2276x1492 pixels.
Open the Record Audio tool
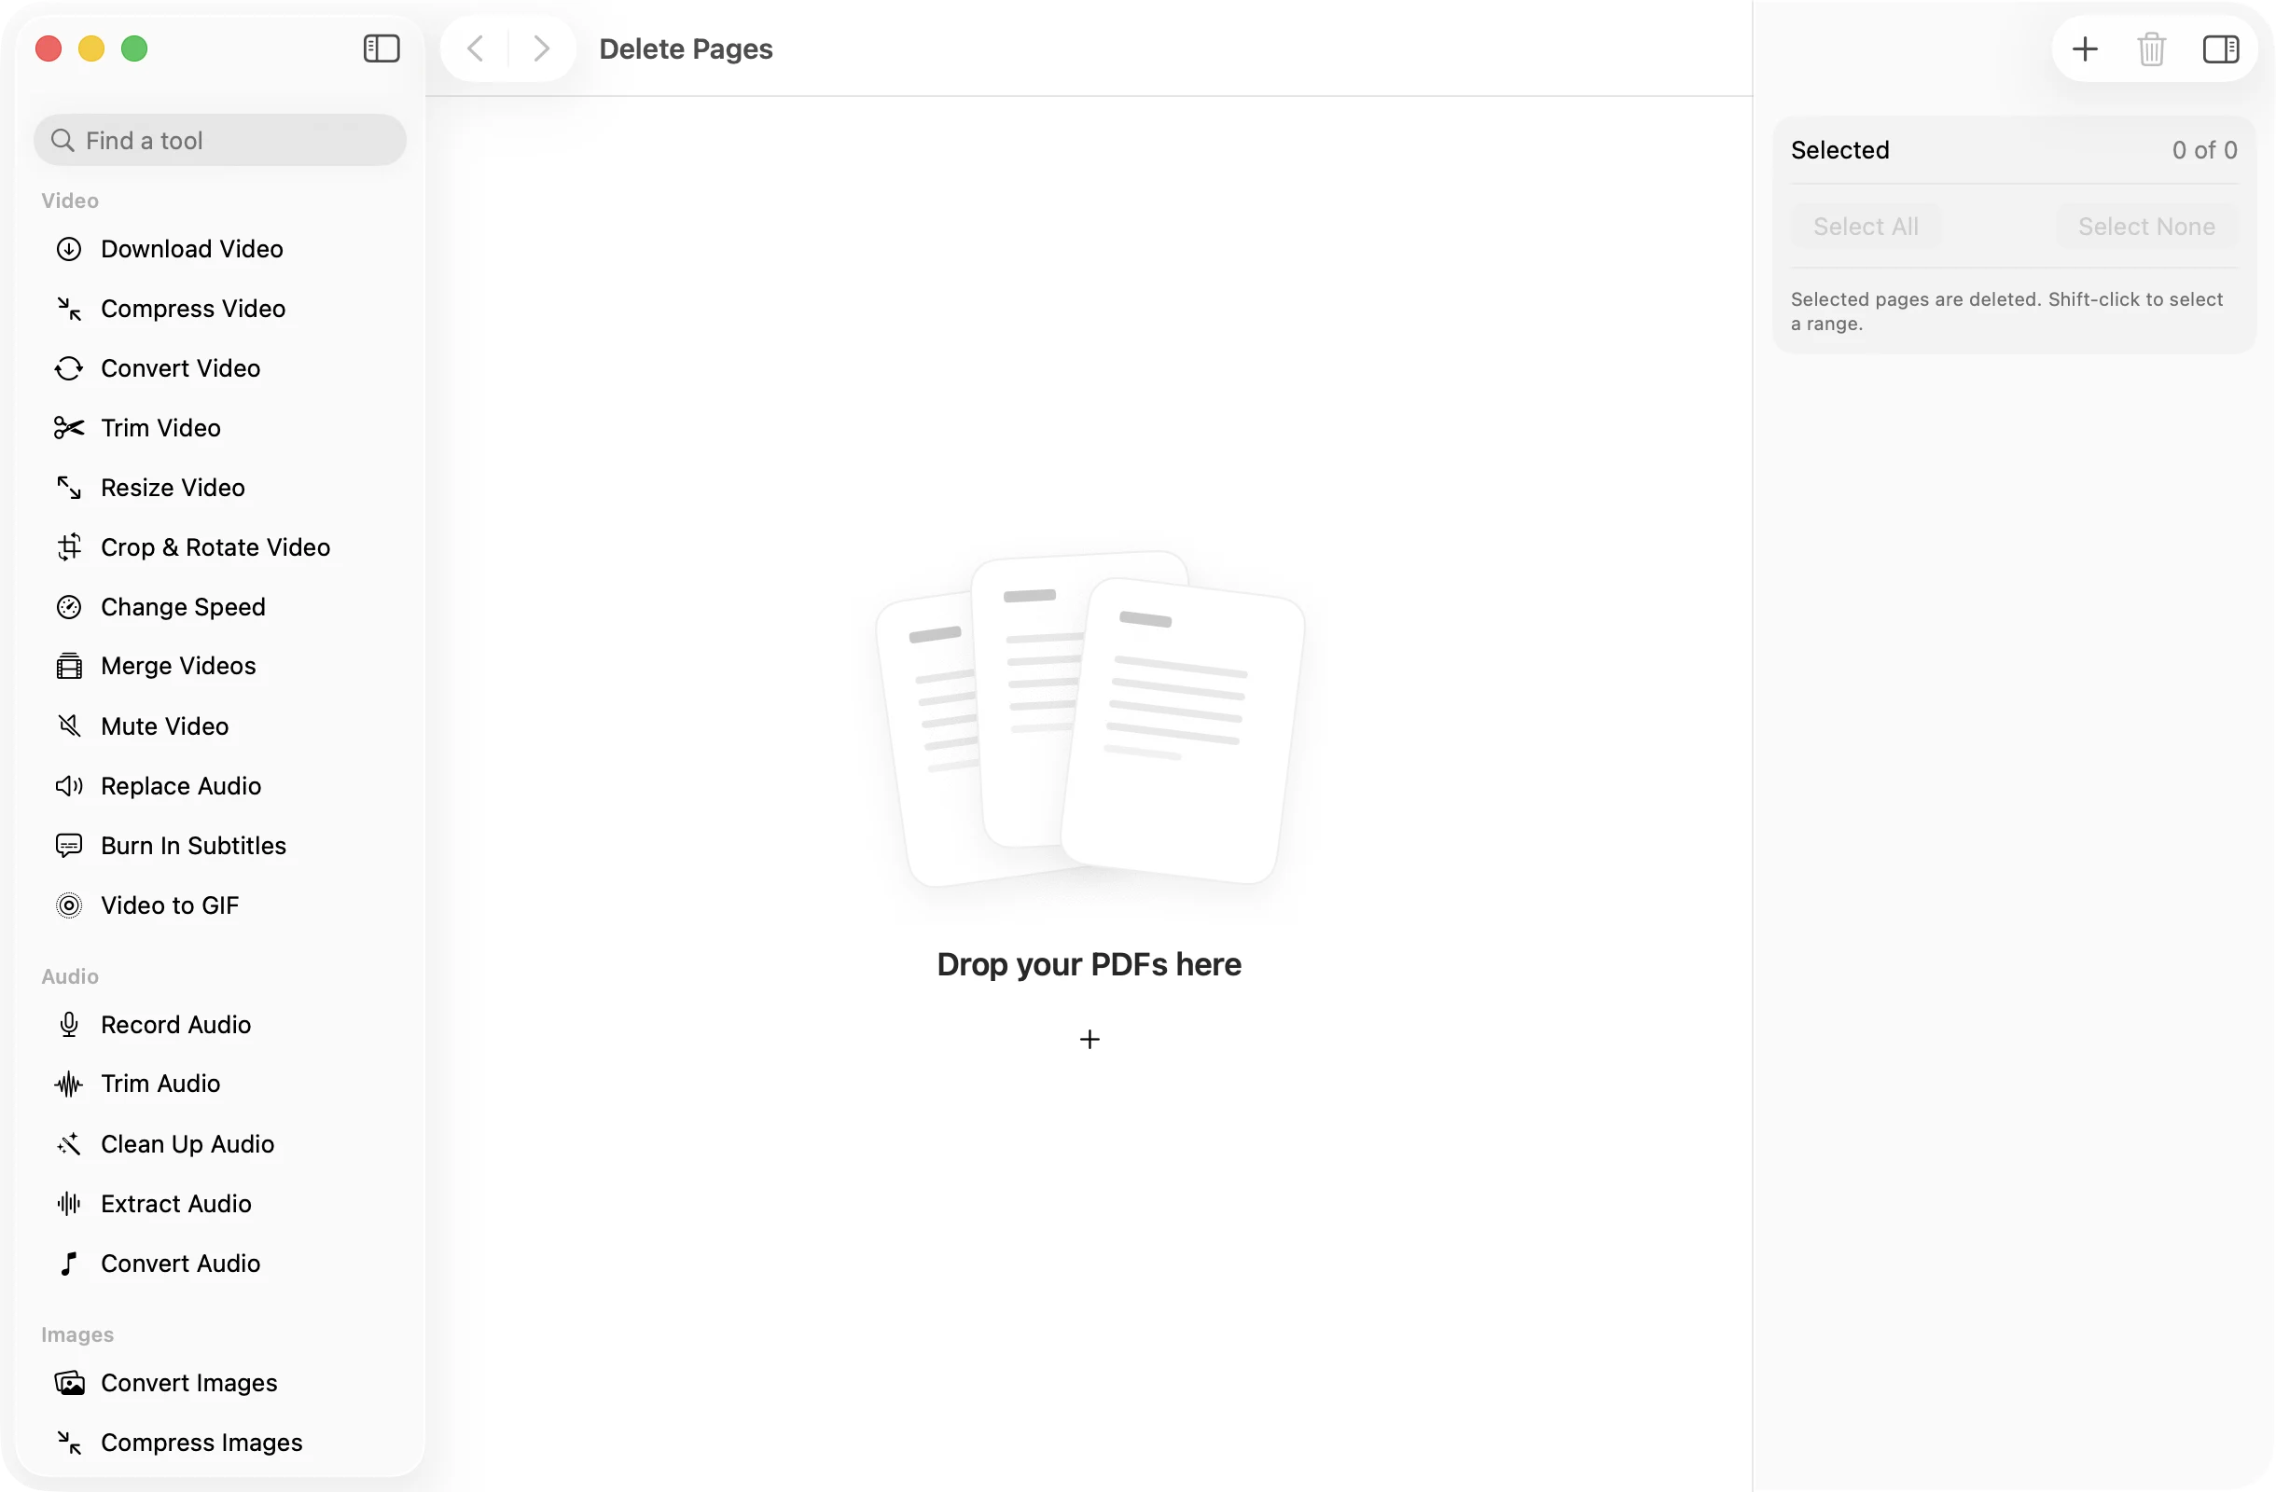(x=220, y=1025)
